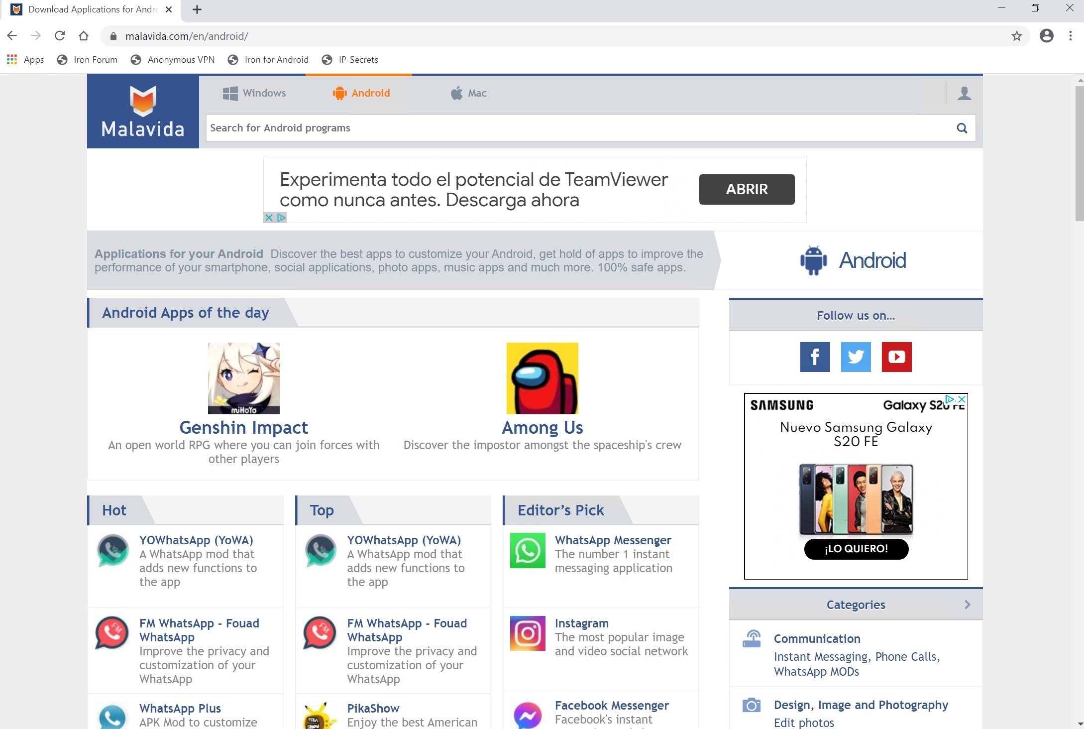Open the Apps bookmarks shortcut

(x=25, y=60)
